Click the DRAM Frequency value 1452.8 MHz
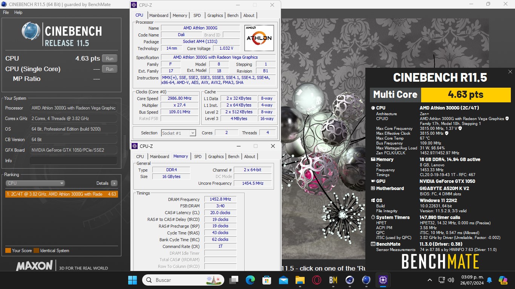The image size is (515, 289). point(220,199)
